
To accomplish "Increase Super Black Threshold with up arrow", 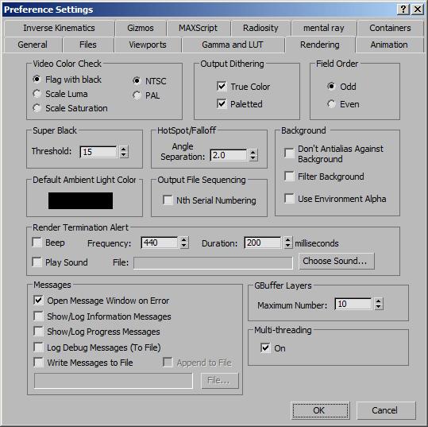I will click(124, 149).
